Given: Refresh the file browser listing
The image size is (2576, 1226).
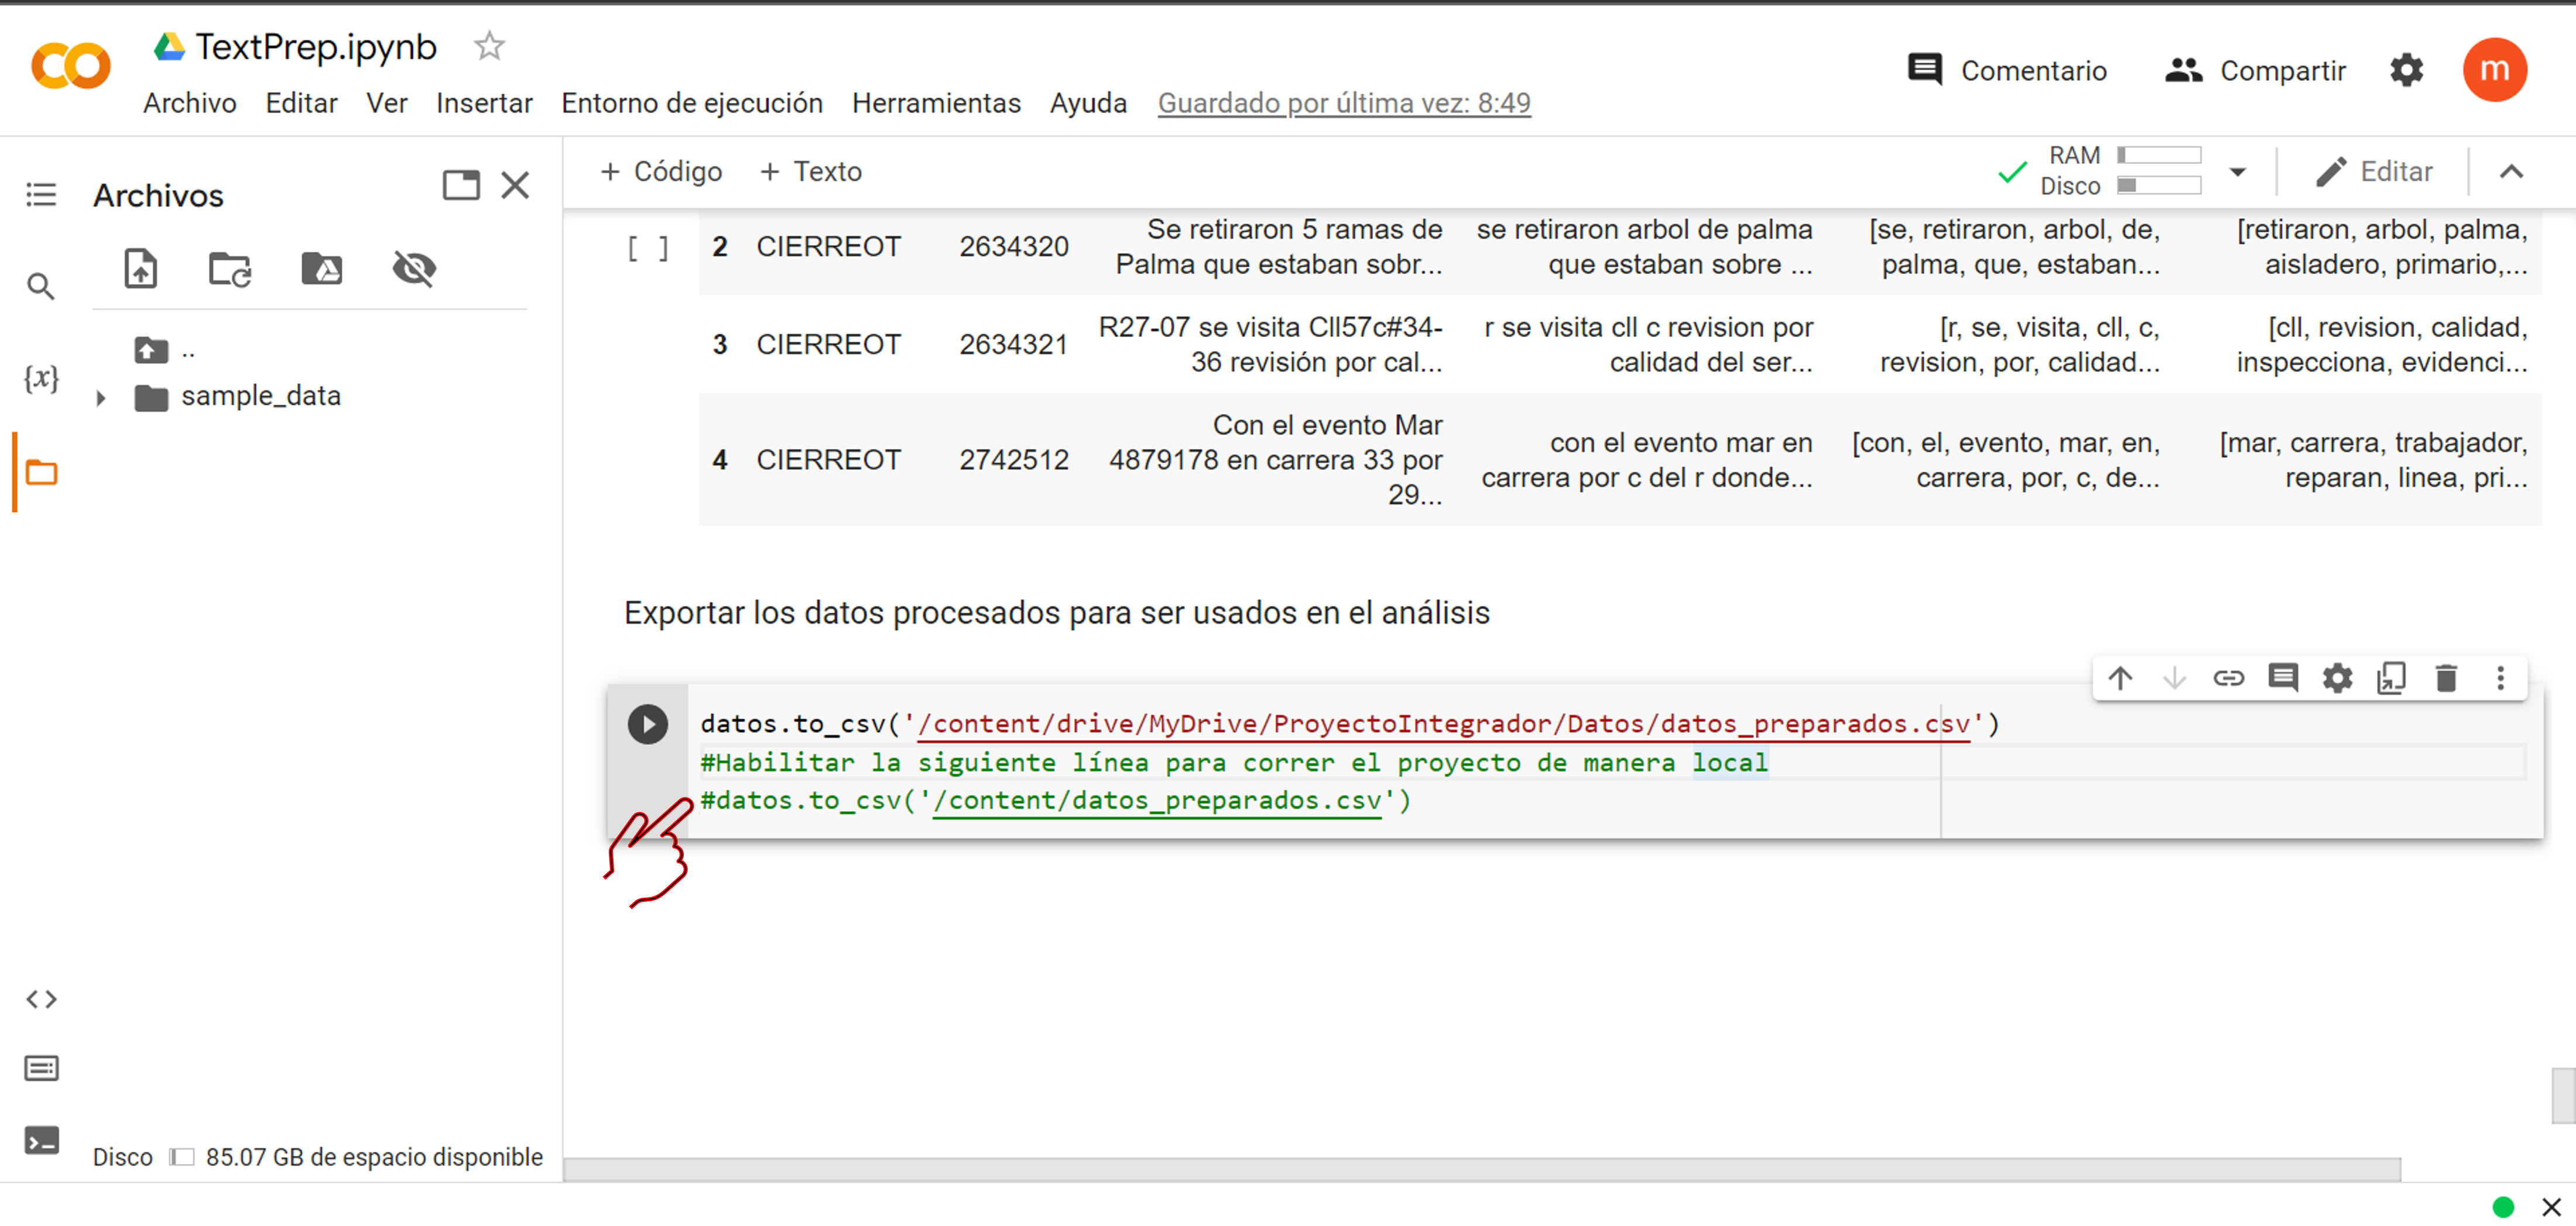Looking at the screenshot, I should click(229, 269).
